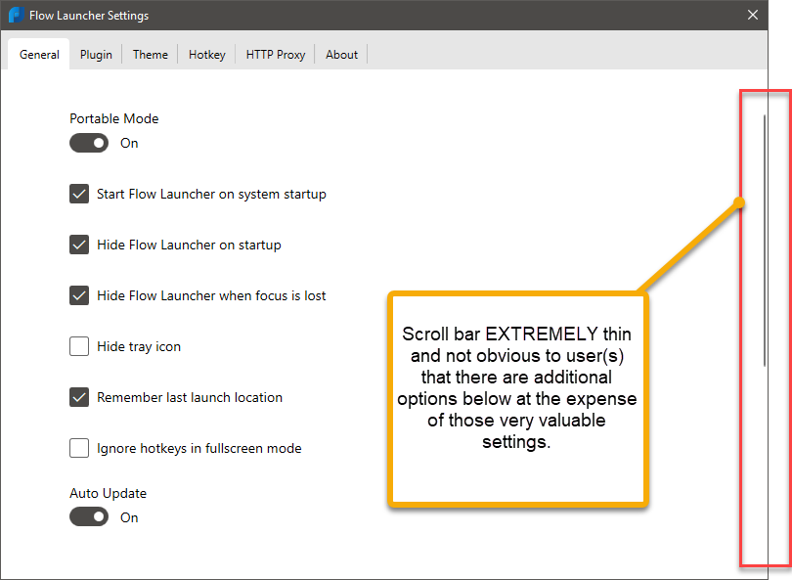Click the Portable Mode heading text
Screen dimensions: 792x580
click(114, 118)
